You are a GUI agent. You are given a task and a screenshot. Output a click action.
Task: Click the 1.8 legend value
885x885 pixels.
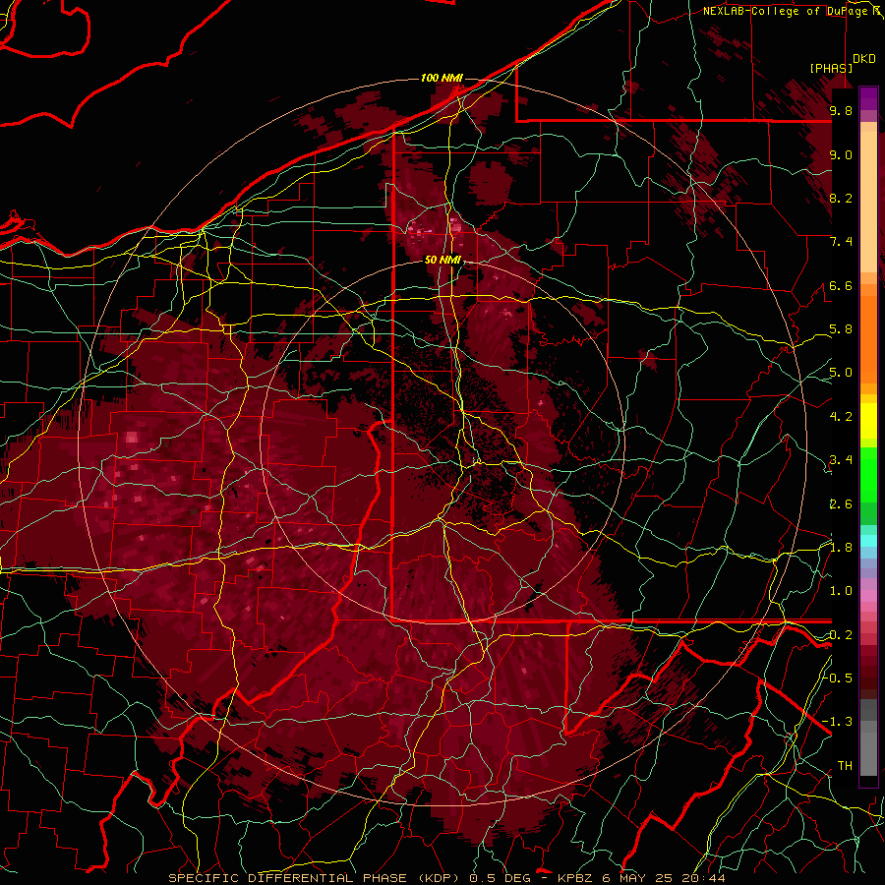click(x=841, y=548)
